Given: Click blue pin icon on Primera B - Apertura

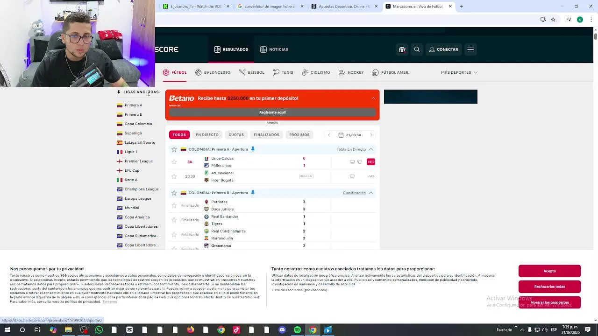Looking at the screenshot, I should pos(253,193).
